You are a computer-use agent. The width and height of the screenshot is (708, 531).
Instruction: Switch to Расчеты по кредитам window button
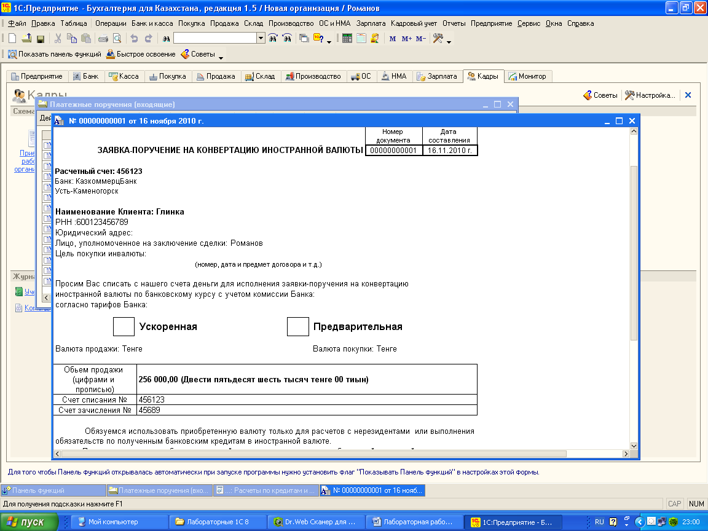[266, 490]
